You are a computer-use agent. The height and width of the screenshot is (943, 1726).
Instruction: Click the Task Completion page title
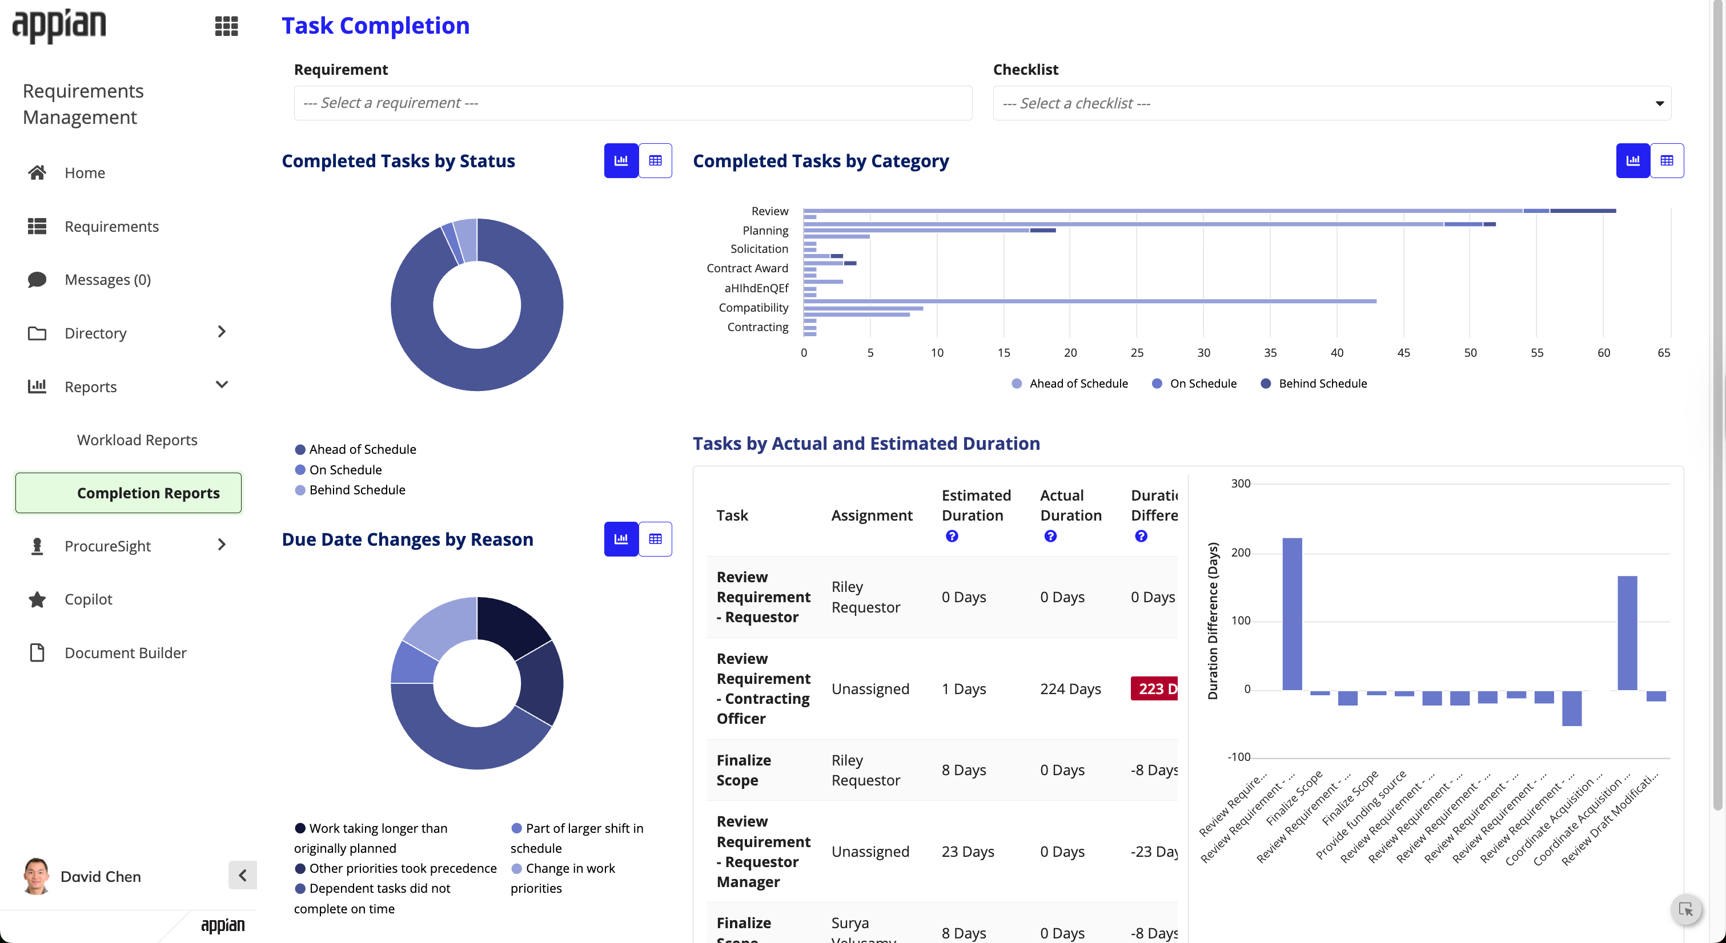point(375,26)
